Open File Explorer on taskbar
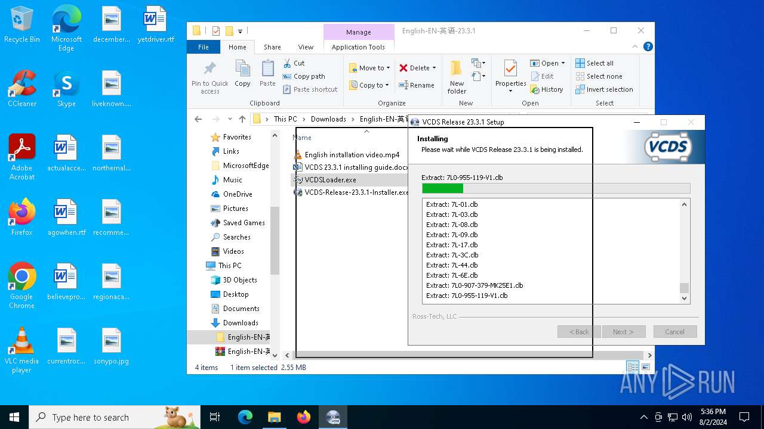 274,417
